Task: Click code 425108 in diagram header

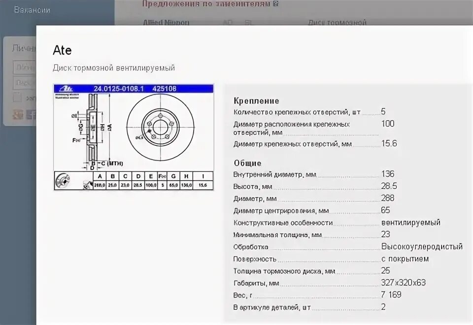Action: point(165,89)
